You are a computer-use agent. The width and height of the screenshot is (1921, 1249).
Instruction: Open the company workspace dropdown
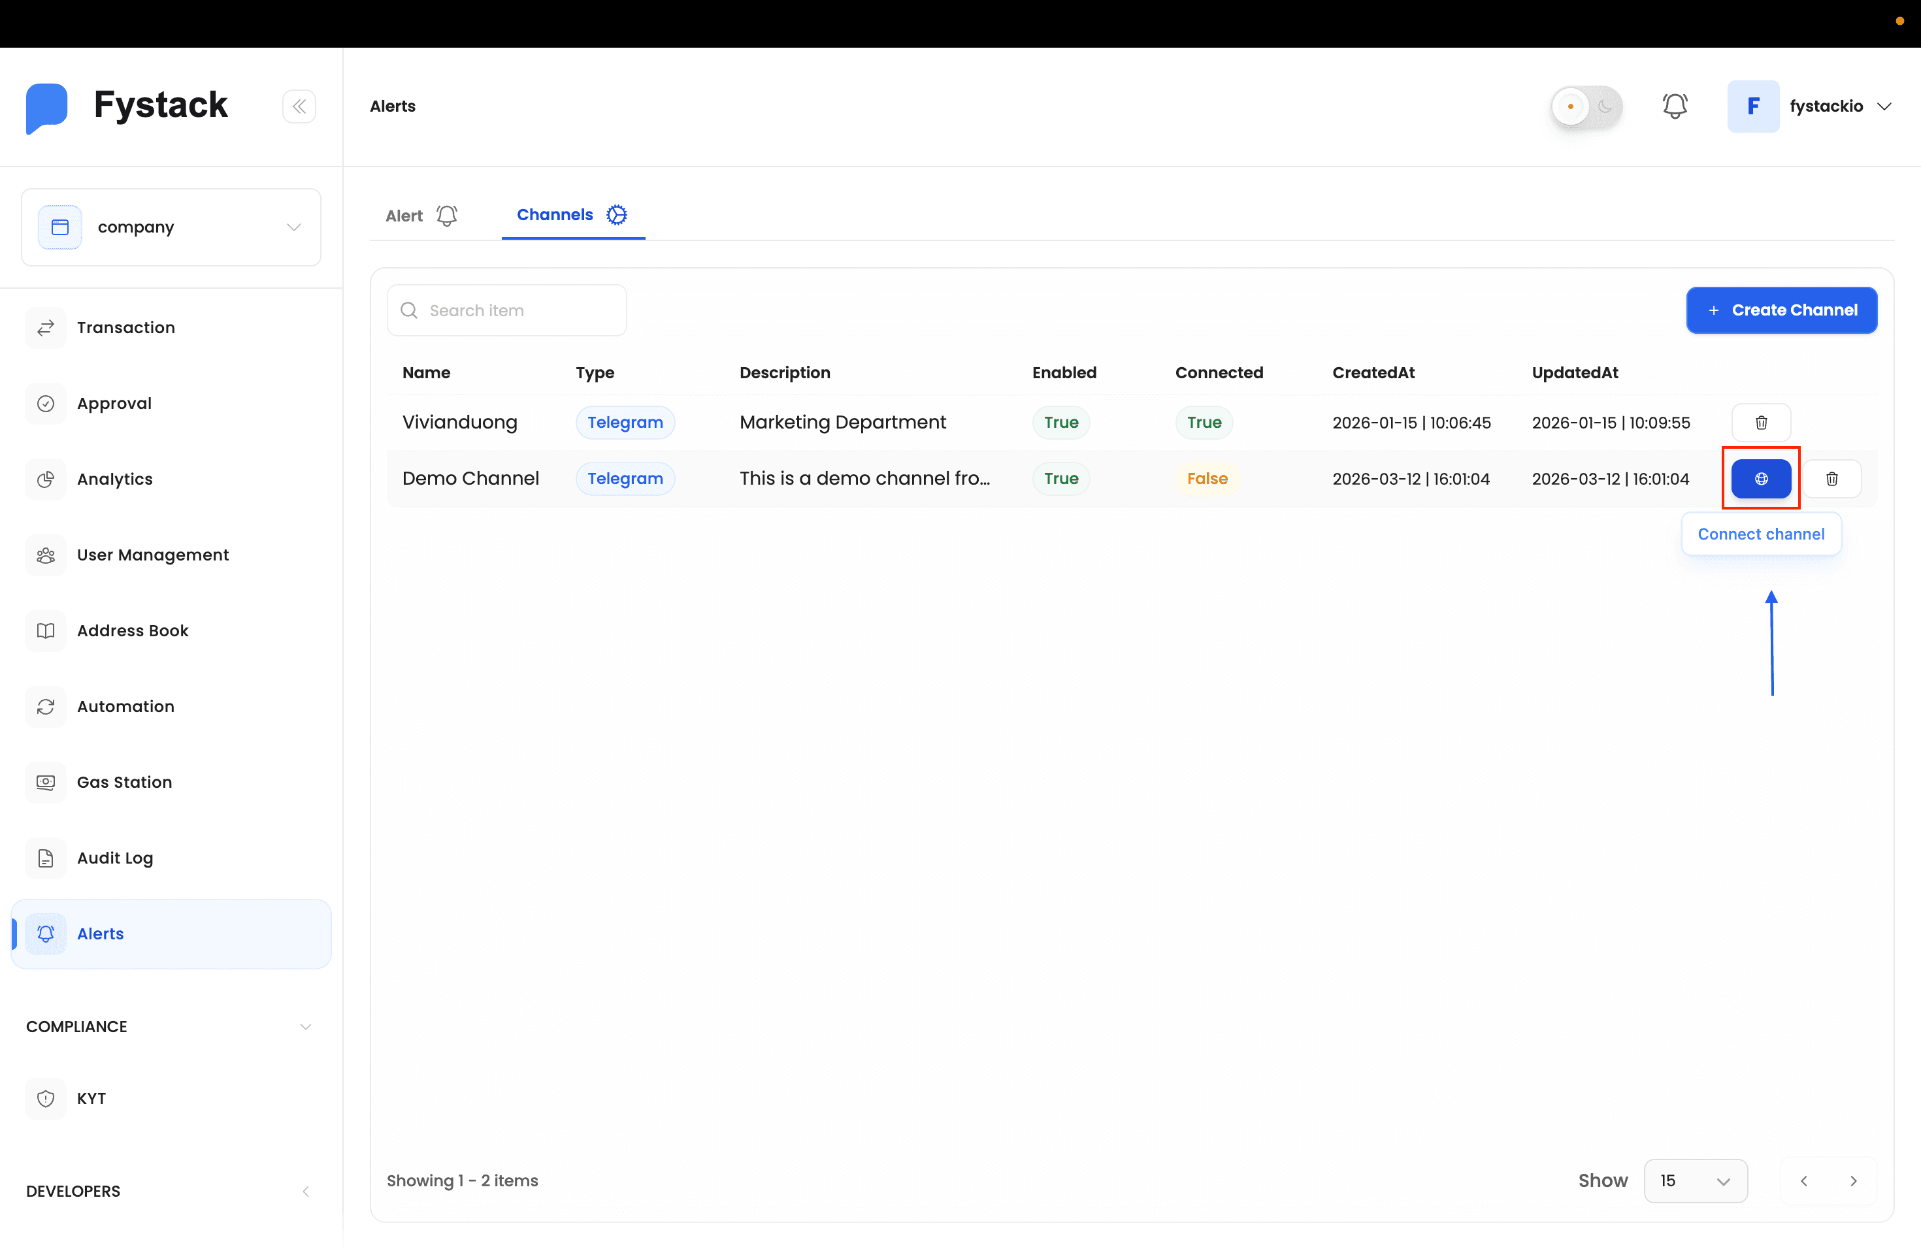pyautogui.click(x=171, y=227)
